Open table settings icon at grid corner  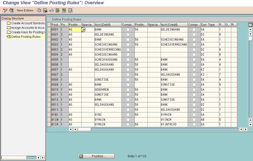pos(250,25)
